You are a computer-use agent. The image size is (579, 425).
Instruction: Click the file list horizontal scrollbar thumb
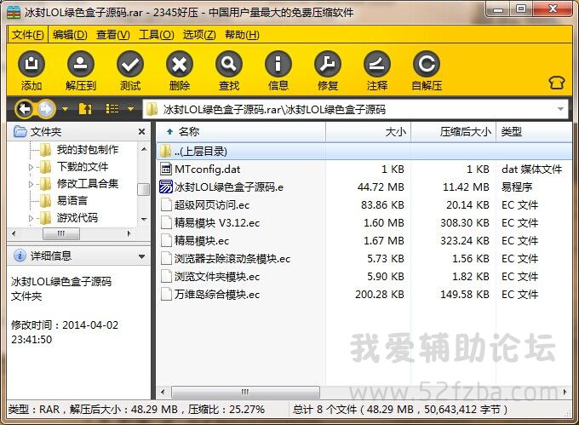point(245,392)
